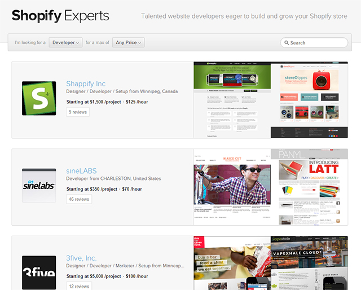Click the search magnifier icon

287,43
